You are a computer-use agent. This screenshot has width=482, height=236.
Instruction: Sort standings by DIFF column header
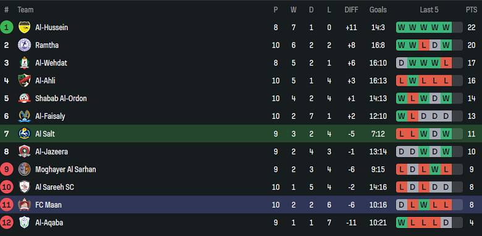point(351,10)
